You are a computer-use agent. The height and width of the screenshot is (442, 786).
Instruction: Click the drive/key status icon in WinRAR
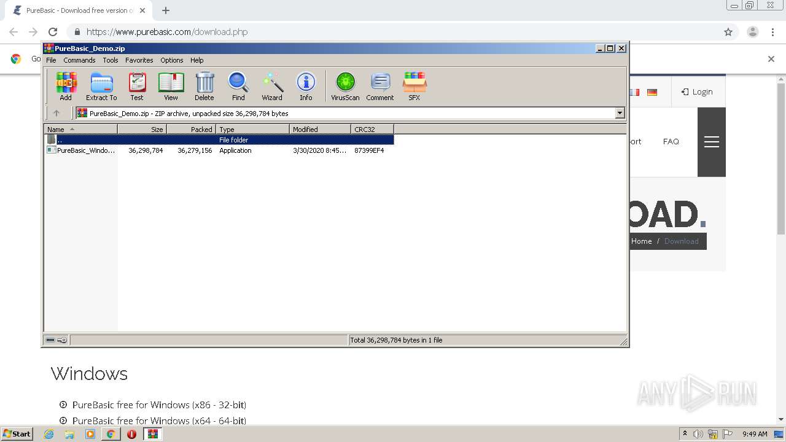[x=56, y=340]
